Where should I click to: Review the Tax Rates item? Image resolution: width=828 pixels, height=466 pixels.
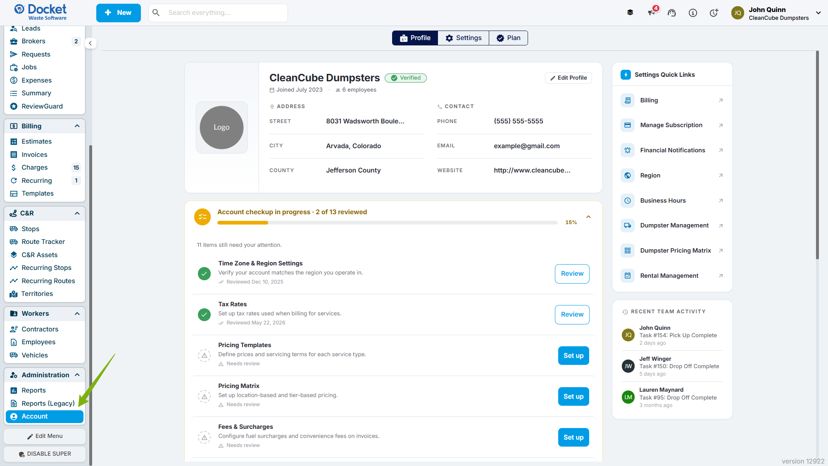(572, 315)
